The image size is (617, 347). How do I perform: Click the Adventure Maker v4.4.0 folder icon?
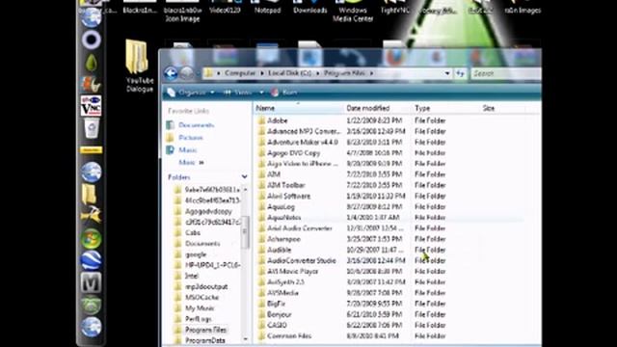pos(261,143)
